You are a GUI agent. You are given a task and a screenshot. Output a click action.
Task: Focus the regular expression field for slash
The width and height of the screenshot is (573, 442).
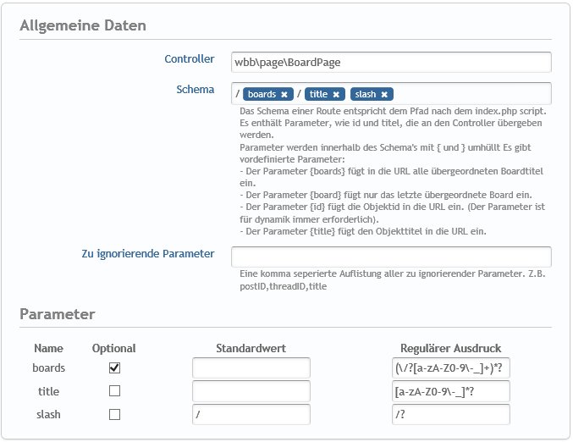coord(451,414)
